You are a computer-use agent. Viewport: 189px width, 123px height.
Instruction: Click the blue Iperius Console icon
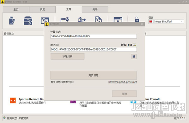point(133,102)
